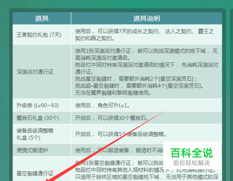This screenshot has width=233, height=181.
Task: Select the 道具 column header
Action: (x=42, y=19)
